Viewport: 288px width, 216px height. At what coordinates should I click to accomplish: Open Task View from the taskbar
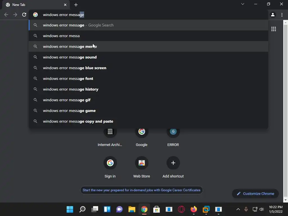pos(95,209)
